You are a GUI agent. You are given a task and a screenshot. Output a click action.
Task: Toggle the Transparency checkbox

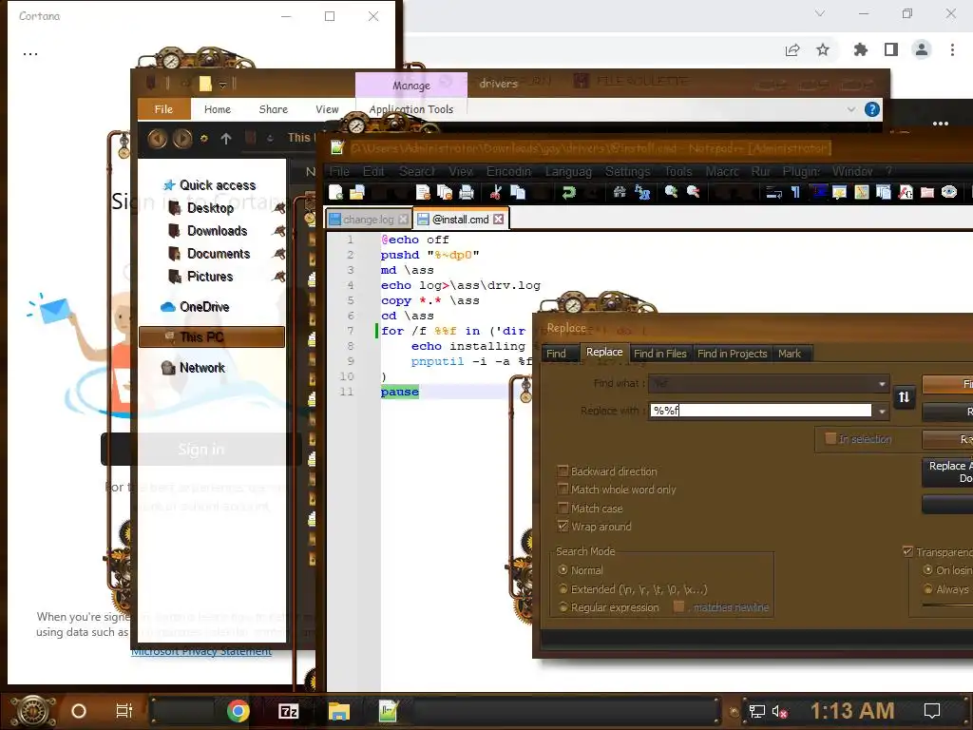[x=907, y=551]
